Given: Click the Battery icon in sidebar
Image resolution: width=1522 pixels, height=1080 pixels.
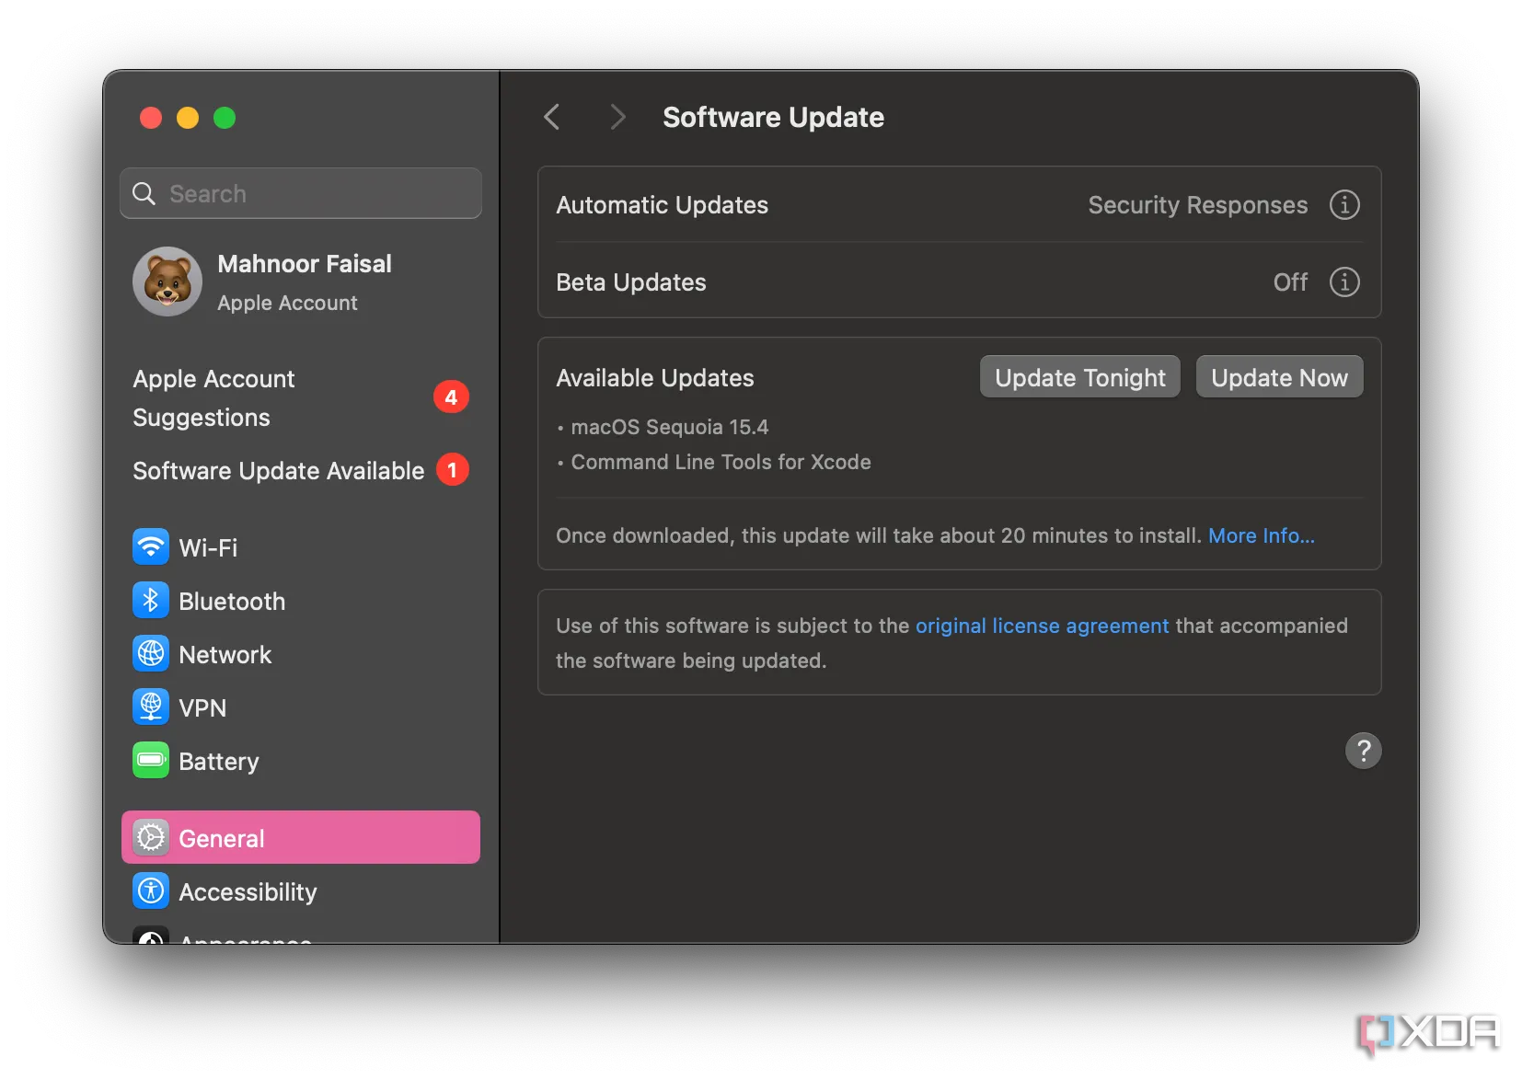Looking at the screenshot, I should 151,761.
